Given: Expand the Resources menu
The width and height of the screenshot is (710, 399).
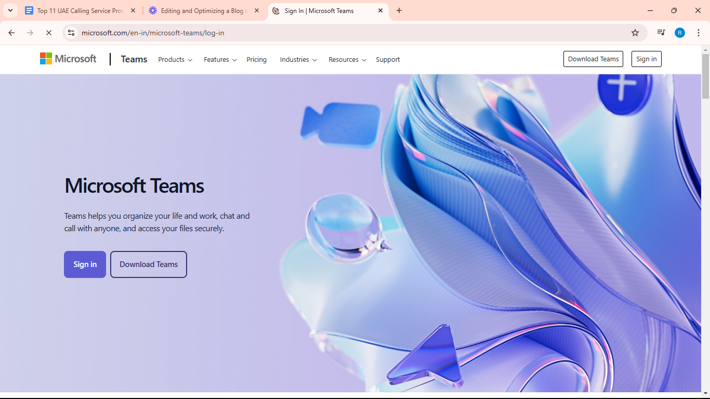Looking at the screenshot, I should click(347, 60).
